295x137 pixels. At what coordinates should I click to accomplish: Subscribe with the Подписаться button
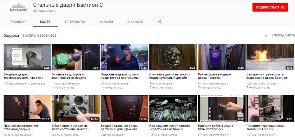click(270, 7)
